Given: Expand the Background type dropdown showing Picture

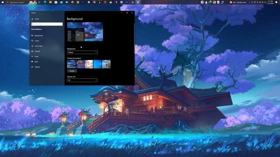Looking at the screenshot, I should 82,52.
